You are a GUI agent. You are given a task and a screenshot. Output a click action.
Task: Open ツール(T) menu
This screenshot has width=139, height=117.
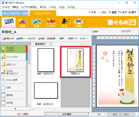tap(52, 7)
